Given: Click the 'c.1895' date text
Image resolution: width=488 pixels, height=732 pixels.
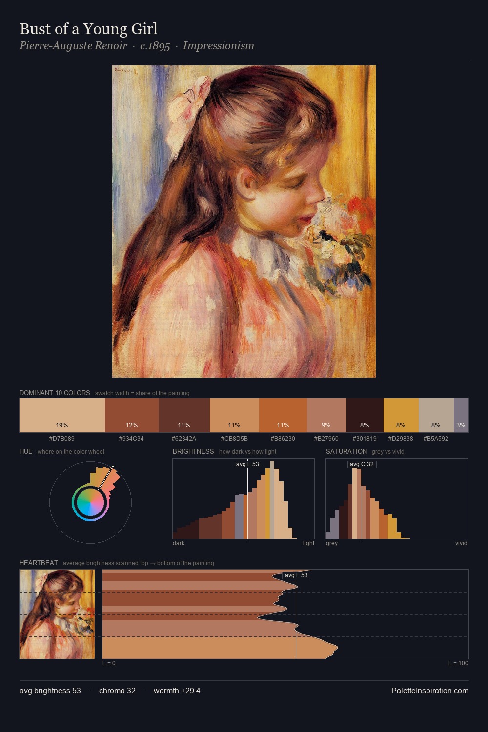Looking at the screenshot, I should point(155,46).
